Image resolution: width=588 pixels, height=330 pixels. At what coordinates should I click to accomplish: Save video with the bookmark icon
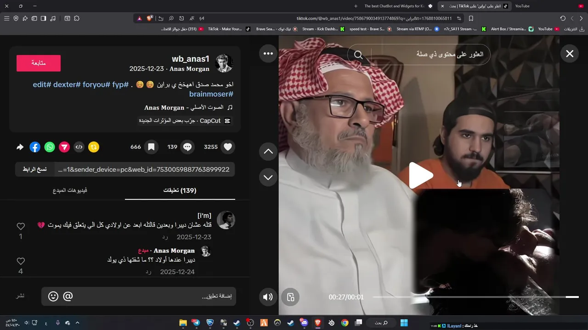click(x=151, y=147)
